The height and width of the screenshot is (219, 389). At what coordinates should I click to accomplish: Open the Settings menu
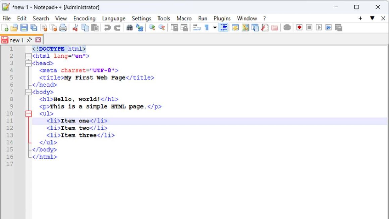click(142, 18)
